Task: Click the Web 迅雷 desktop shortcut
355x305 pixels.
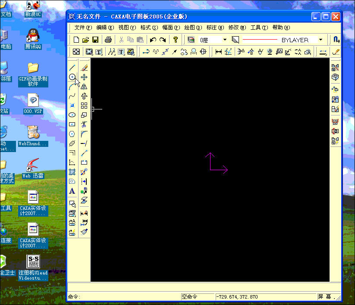Action: [x=33, y=168]
